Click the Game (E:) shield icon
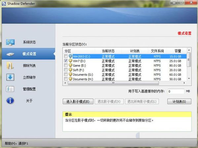The height and width of the screenshot is (148, 198). [x=71, y=65]
